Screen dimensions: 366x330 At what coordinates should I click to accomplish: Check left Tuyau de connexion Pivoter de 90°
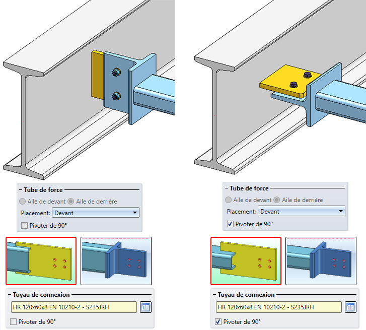pyautogui.click(x=13, y=322)
